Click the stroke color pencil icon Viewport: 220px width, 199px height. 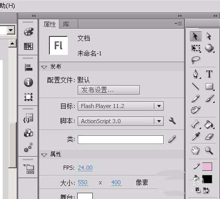197,166
